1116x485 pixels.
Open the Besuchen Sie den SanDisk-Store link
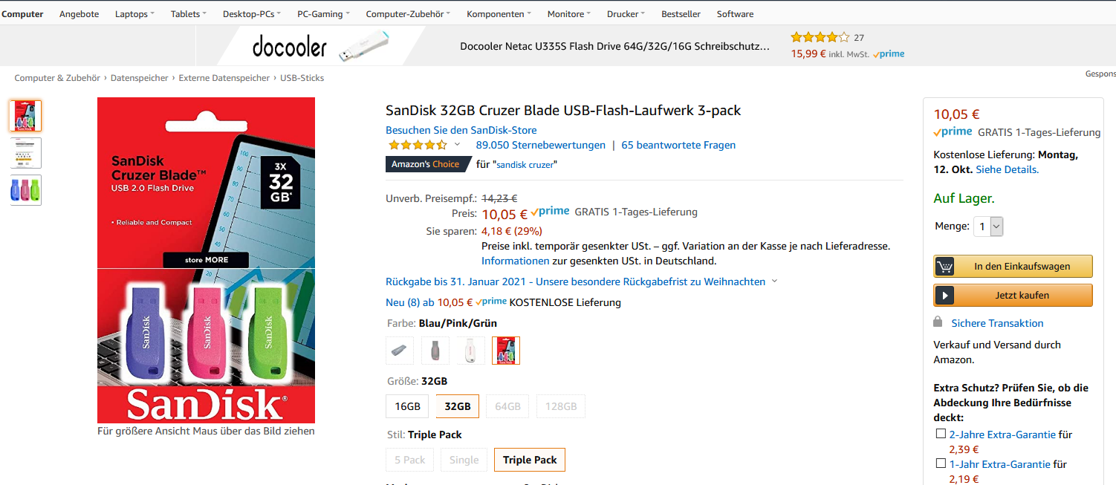pyautogui.click(x=461, y=130)
